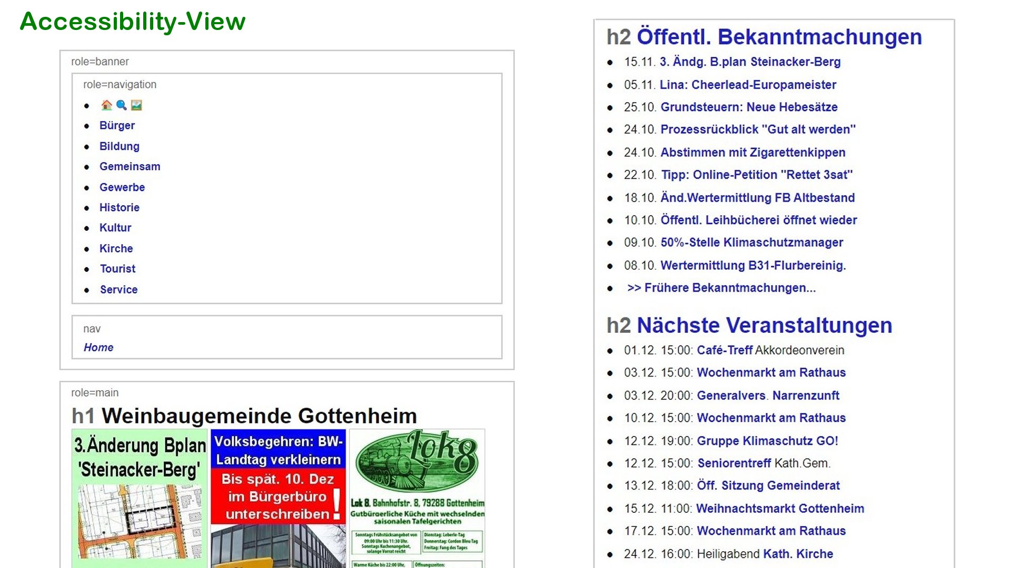The width and height of the screenshot is (1011, 568).
Task: Open the Bürger navigation item
Action: (x=117, y=126)
